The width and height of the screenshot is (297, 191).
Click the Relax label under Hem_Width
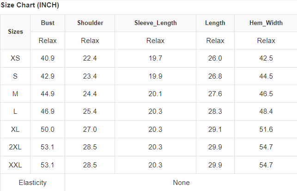[266, 41]
